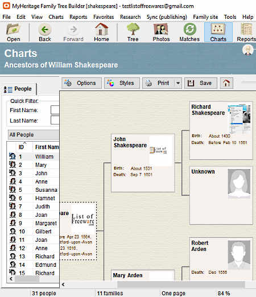Switch to the People tab
The height and width of the screenshot is (297, 256).
tap(19, 89)
